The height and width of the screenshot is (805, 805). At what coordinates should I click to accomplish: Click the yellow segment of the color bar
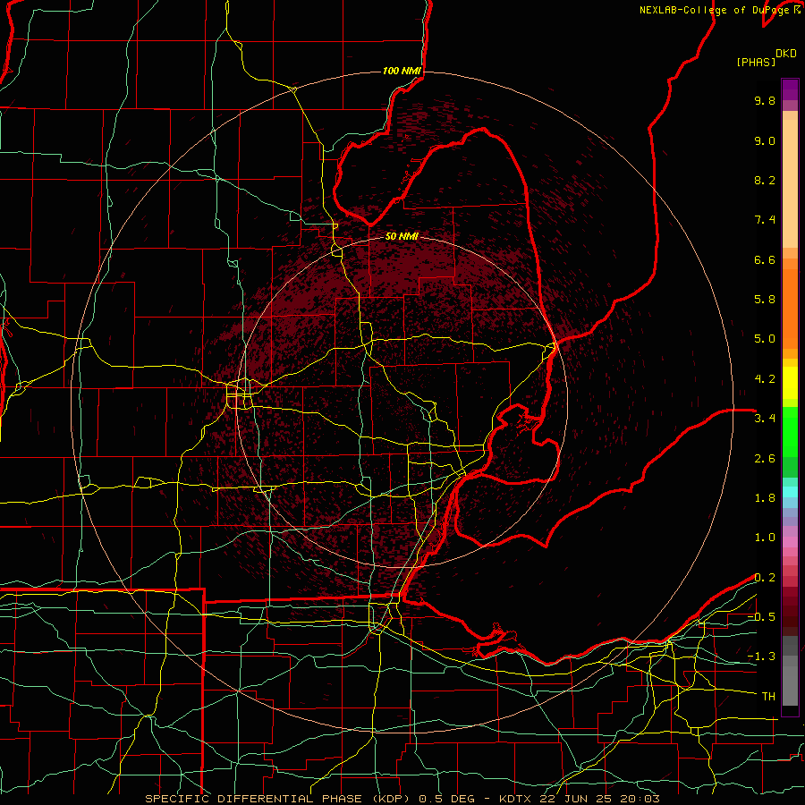tap(790, 383)
